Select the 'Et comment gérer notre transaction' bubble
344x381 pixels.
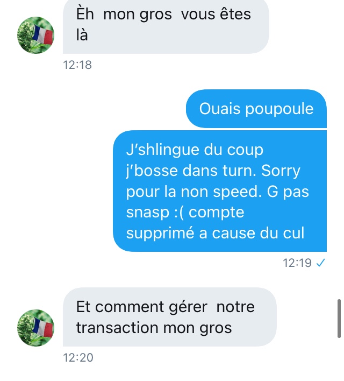(x=170, y=317)
